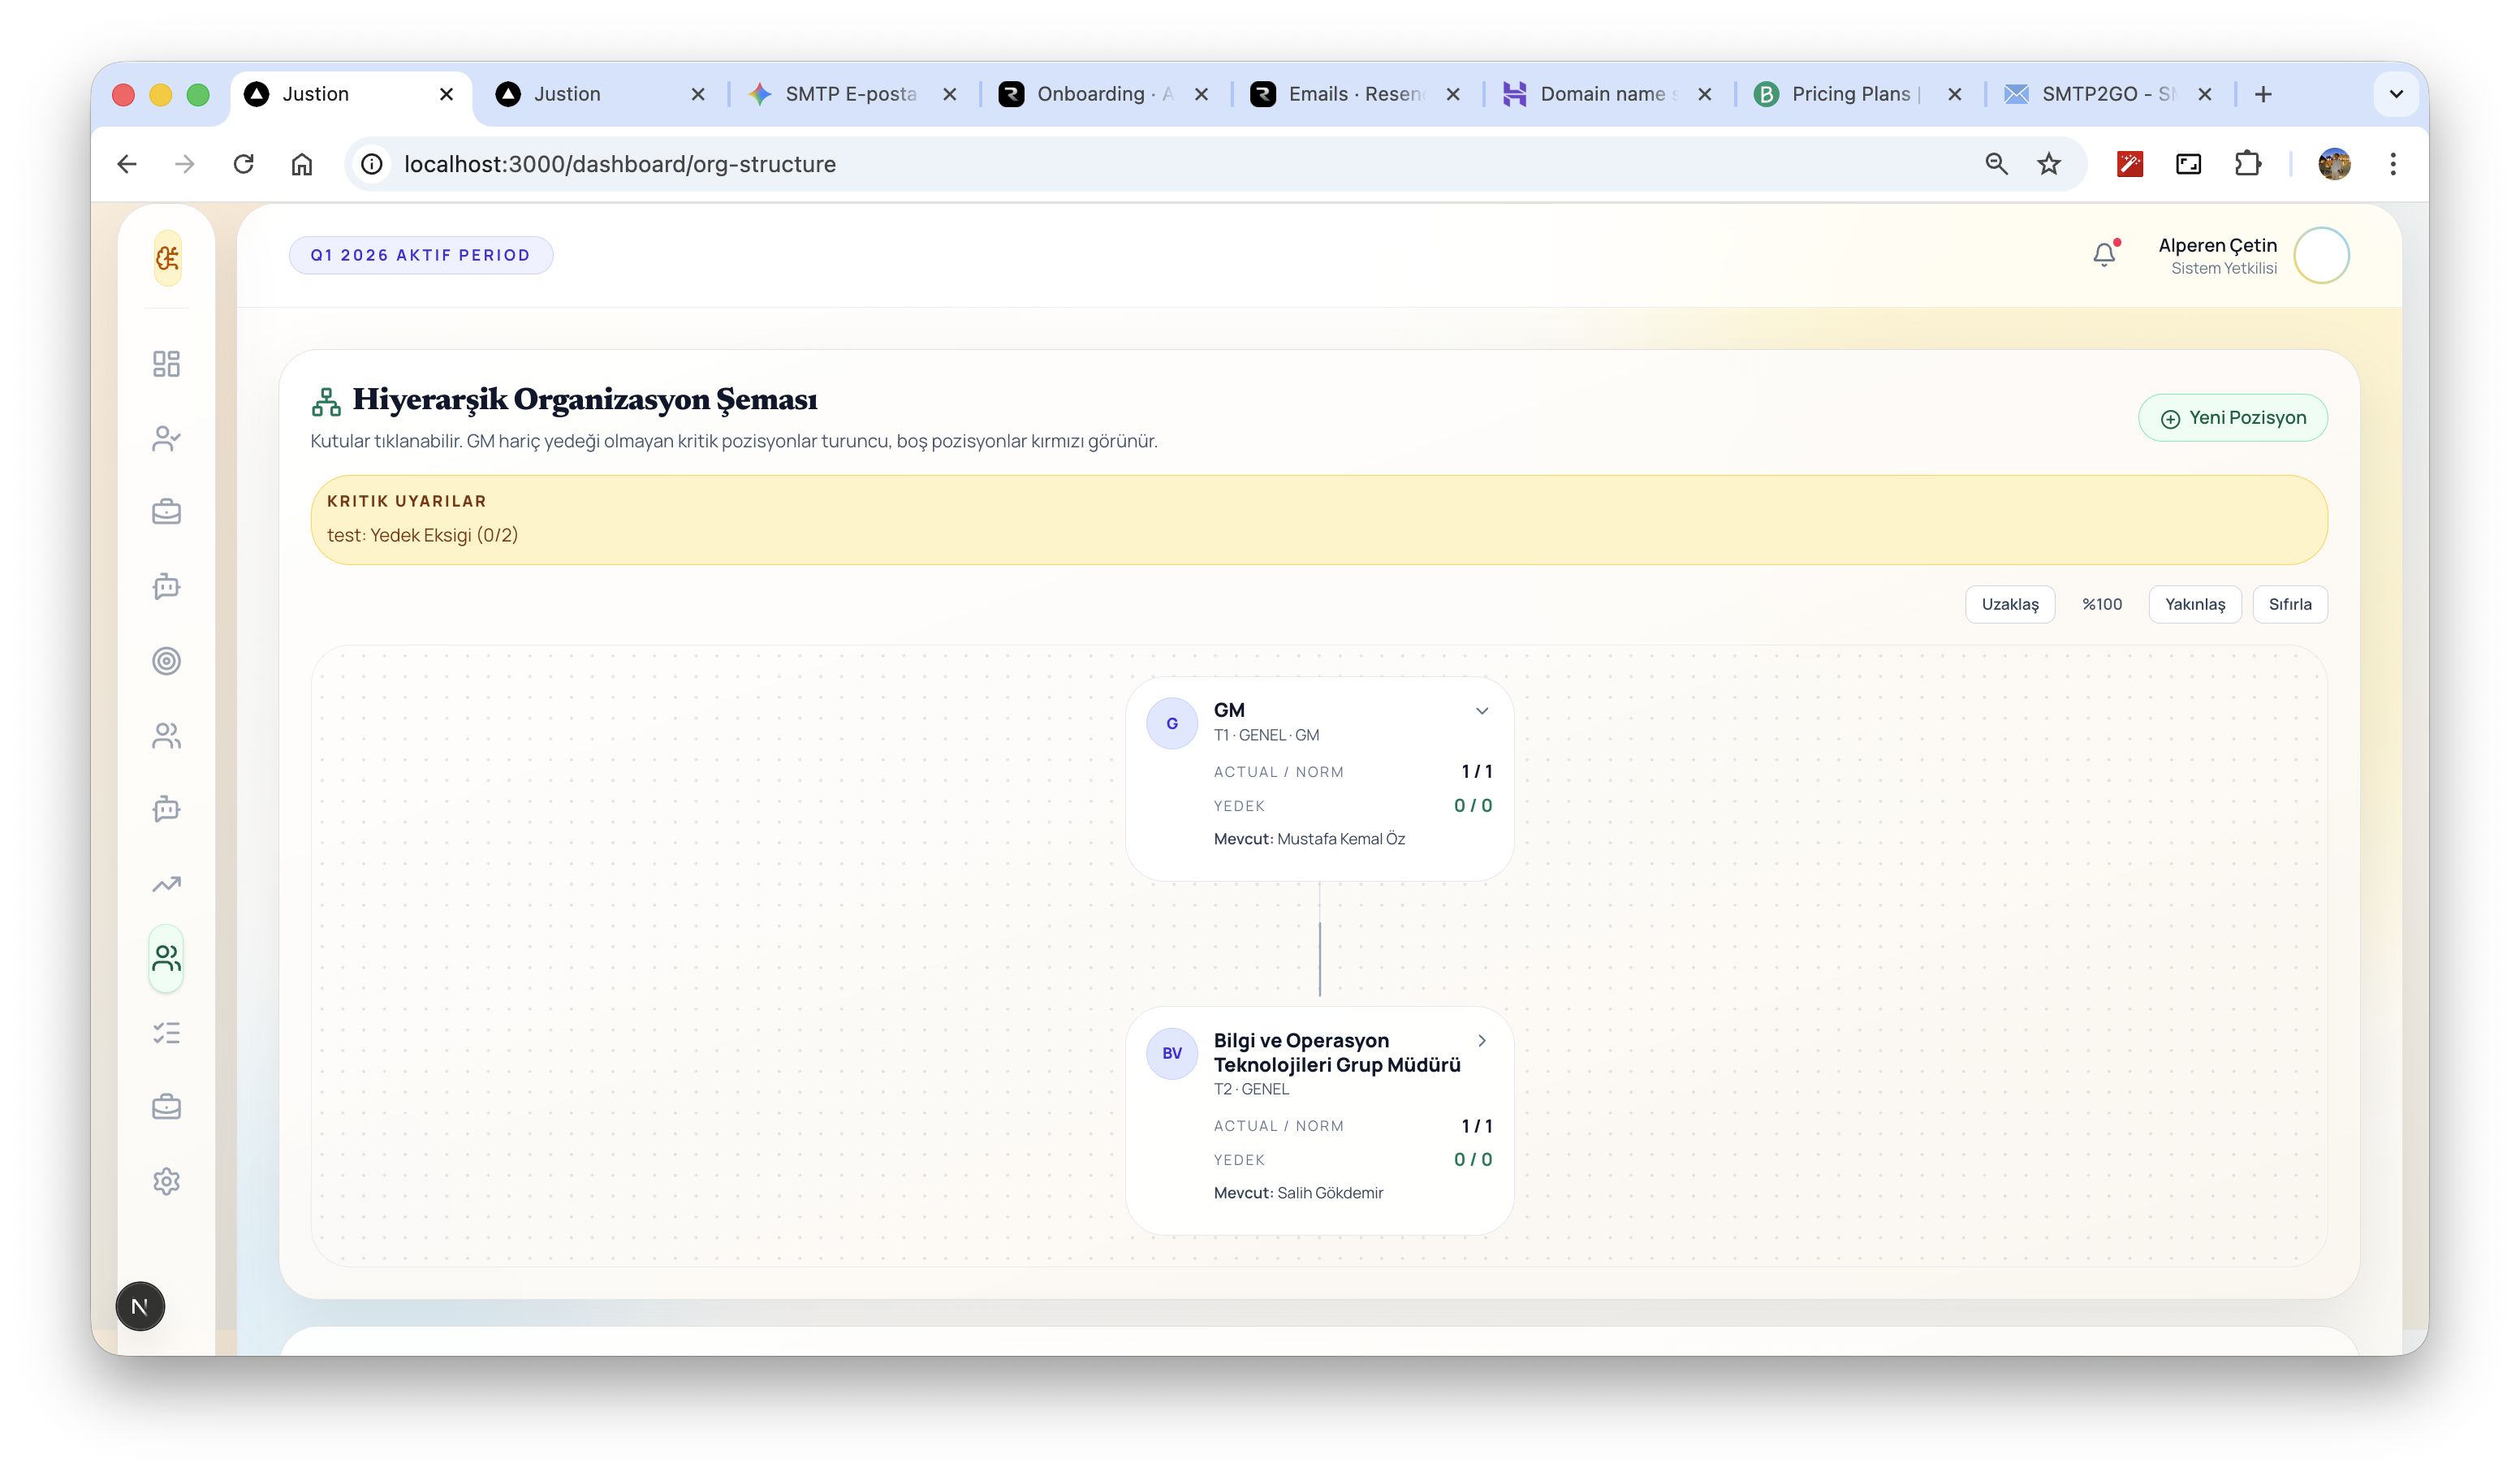This screenshot has height=1476, width=2520.
Task: Select the active org-structure people icon
Action: point(166,958)
